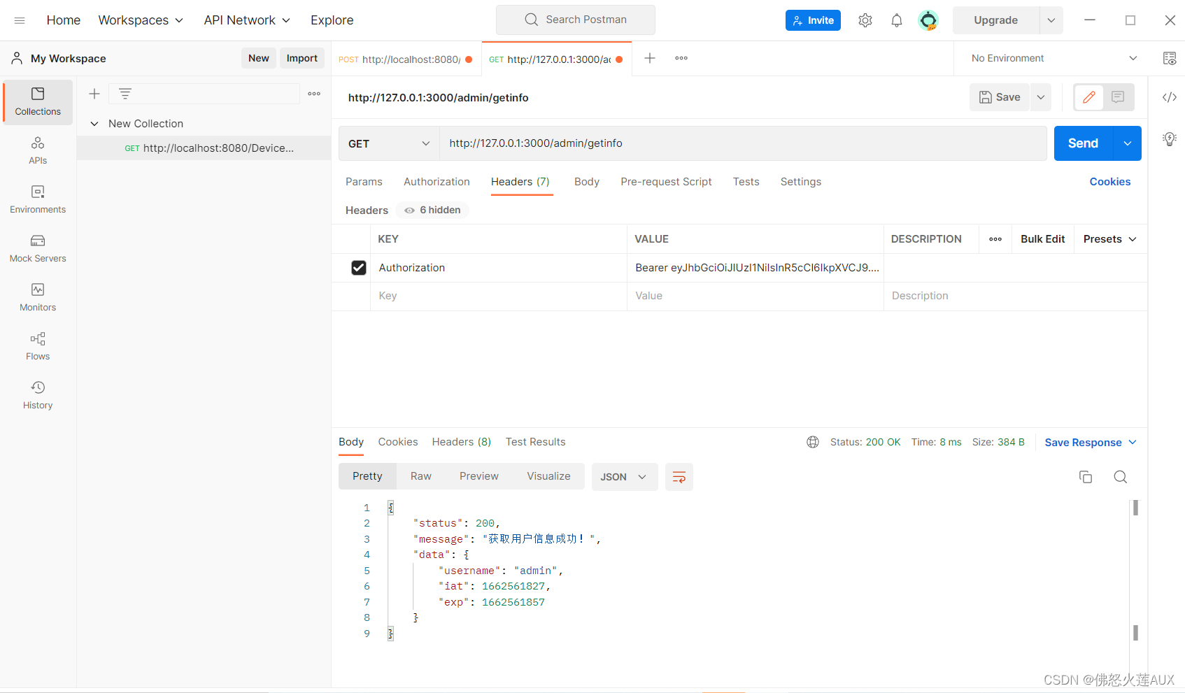Open the environment quick look icon
Viewport: 1185px width, 693px height.
[x=1170, y=58]
